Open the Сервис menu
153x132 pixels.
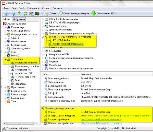pos(46,8)
